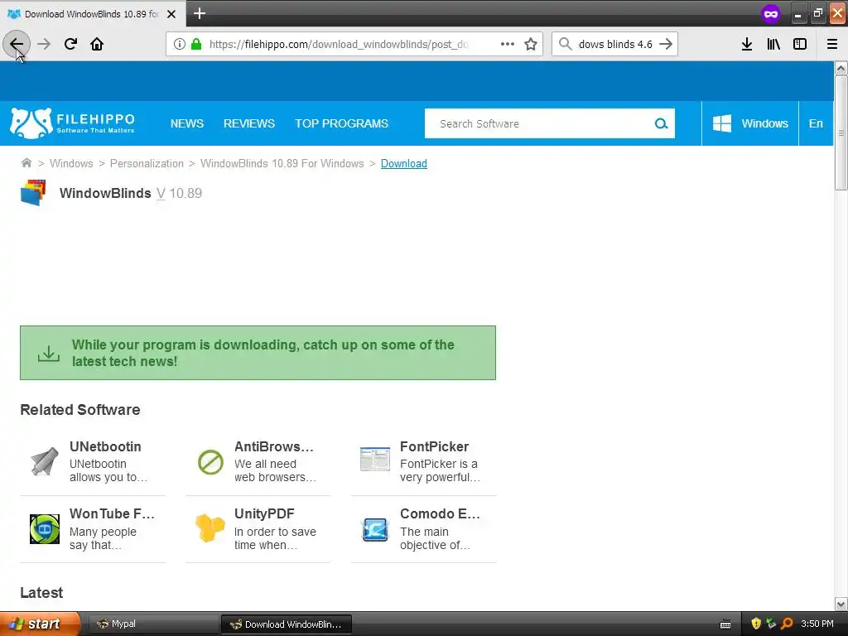Click the FontPicker thumbnail icon
Screen dimensions: 848x636
[x=375, y=459]
